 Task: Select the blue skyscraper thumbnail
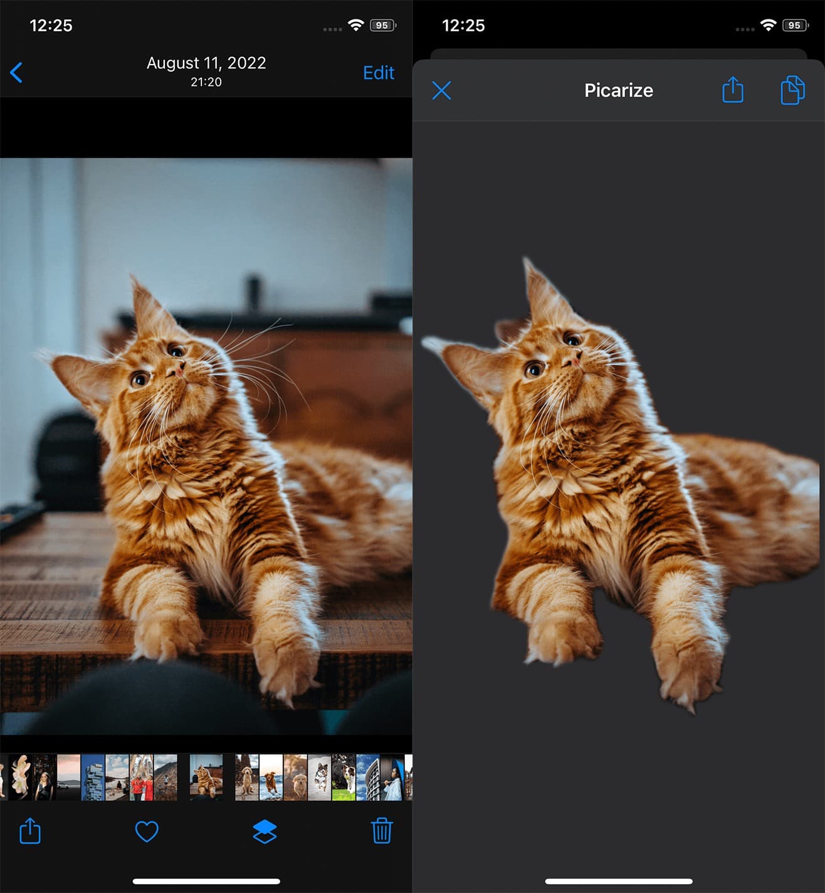tap(93, 777)
